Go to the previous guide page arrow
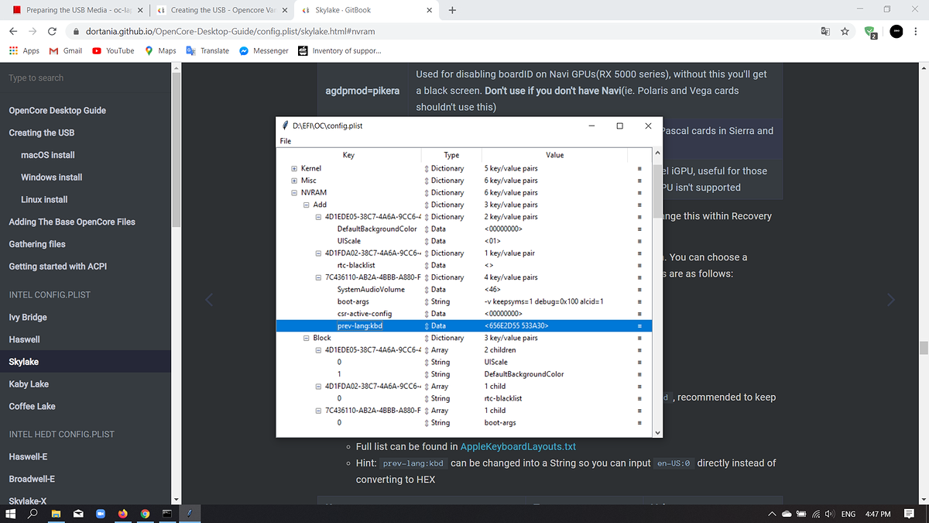 209,301
